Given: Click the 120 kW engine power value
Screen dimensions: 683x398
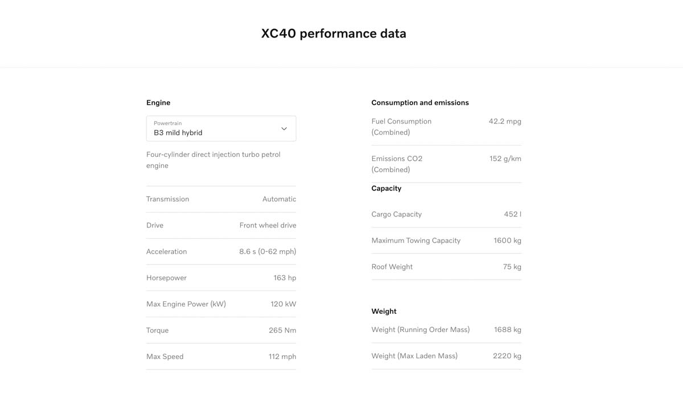Looking at the screenshot, I should [283, 304].
